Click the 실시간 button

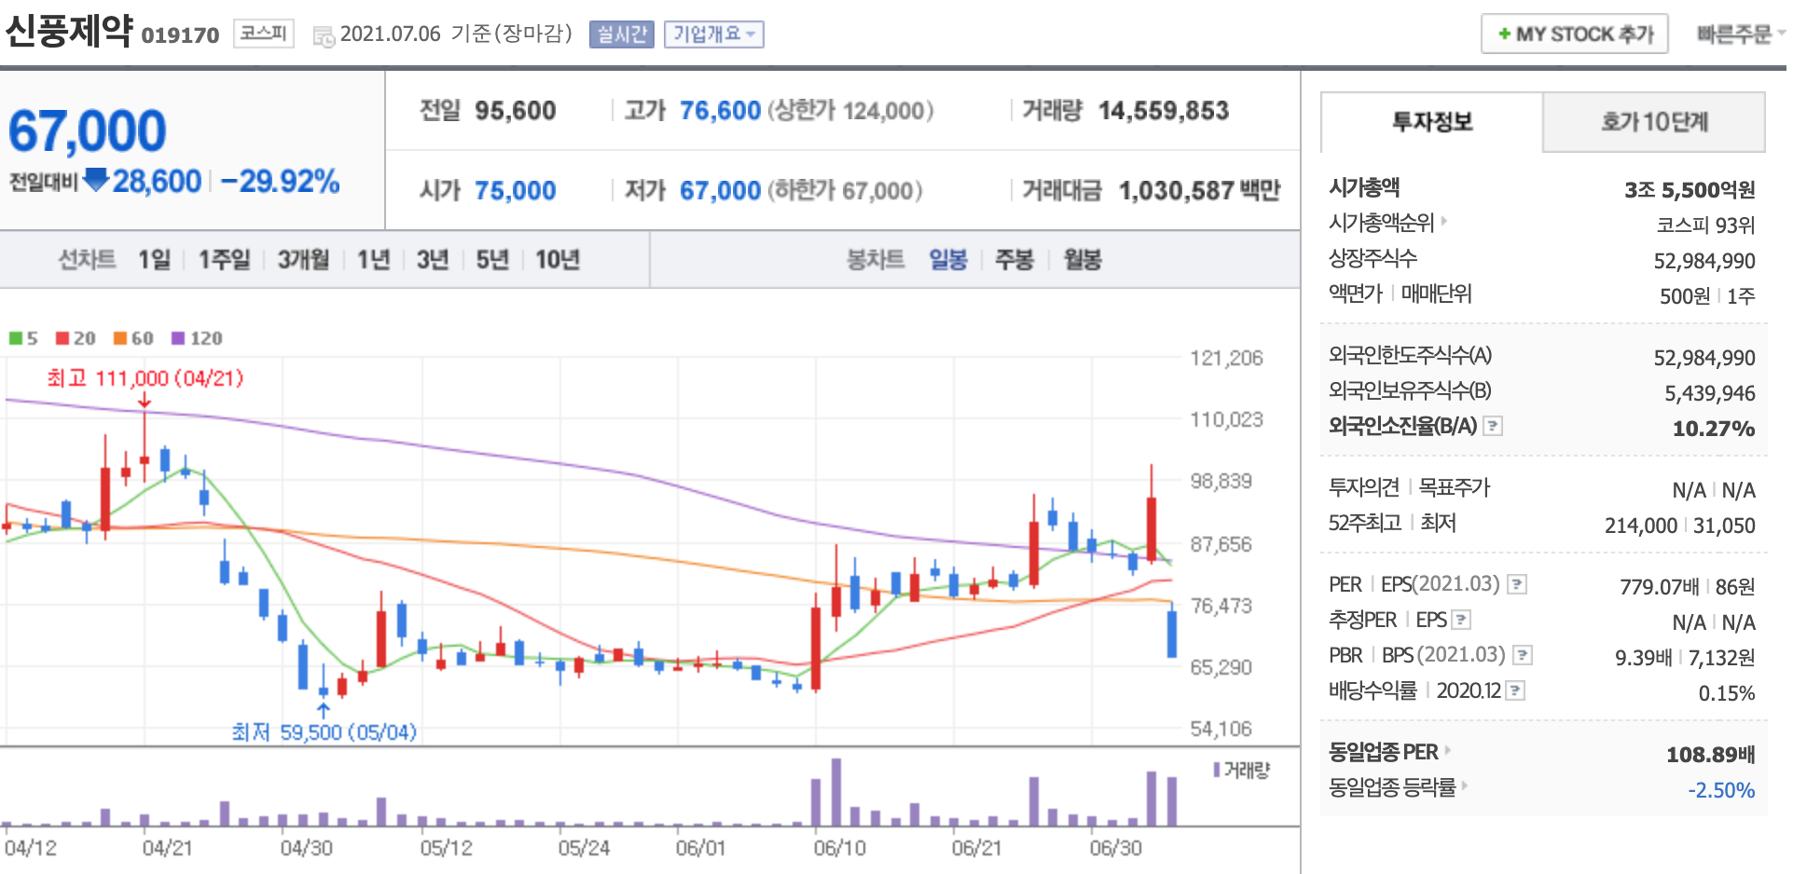622,34
